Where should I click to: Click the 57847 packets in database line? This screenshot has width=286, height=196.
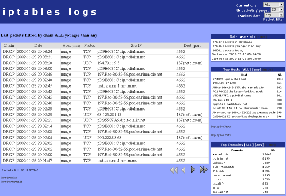232,42
